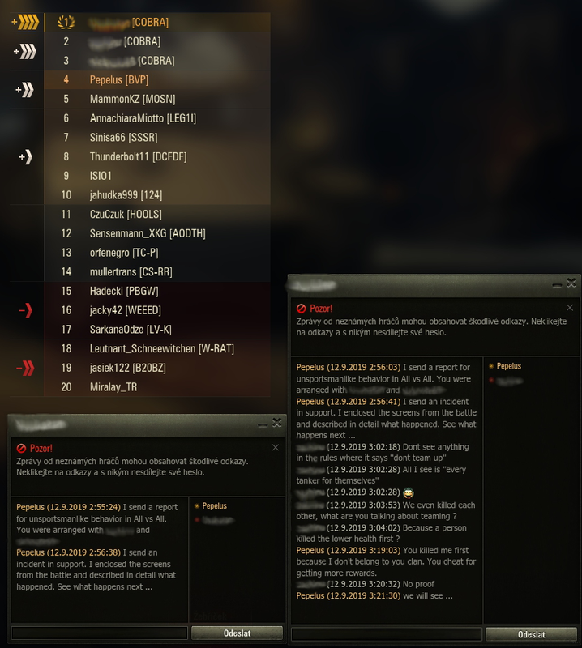Viewport: 582px width, 648px height.
Task: Click the gold four-chevron rank-up icon
Action: 25,22
